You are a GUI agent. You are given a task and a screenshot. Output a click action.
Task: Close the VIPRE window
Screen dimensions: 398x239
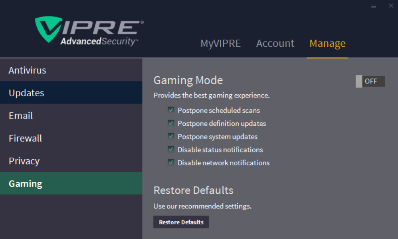[x=391, y=6]
